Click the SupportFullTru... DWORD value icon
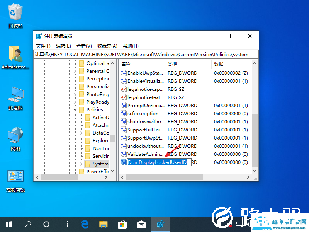309x232 pixels. (x=123, y=130)
